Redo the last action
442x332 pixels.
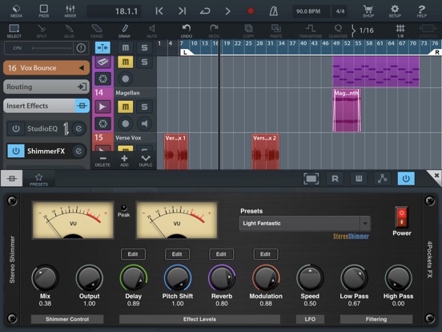(x=214, y=31)
